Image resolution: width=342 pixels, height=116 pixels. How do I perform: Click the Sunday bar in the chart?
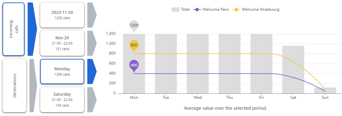[x=325, y=91]
